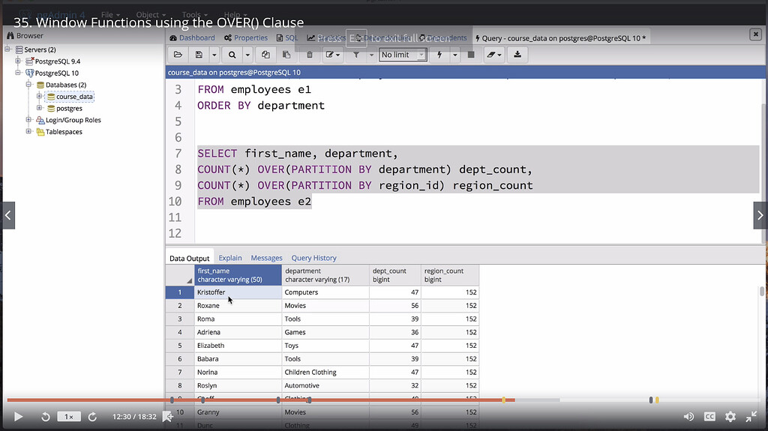Screen dimensions: 768x431
Task: Click the Paste icon in query toolbar
Action: [286, 55]
